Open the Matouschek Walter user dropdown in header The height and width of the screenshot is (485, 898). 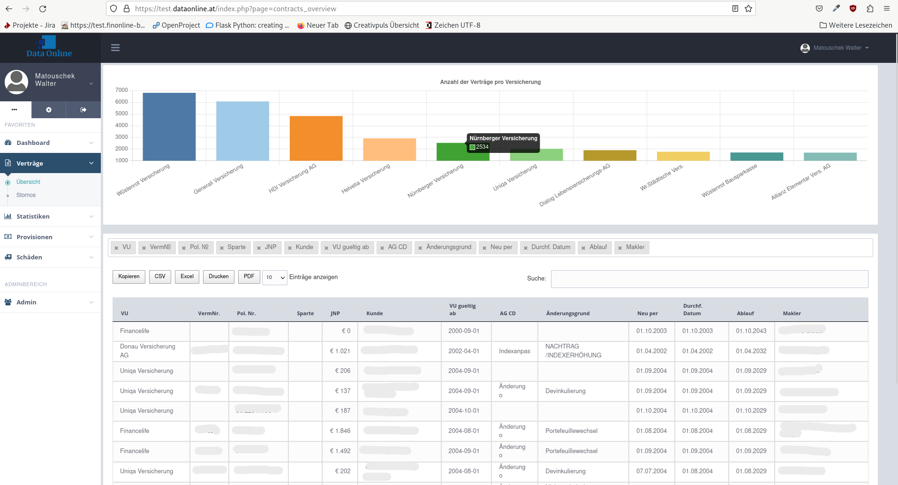coord(835,48)
